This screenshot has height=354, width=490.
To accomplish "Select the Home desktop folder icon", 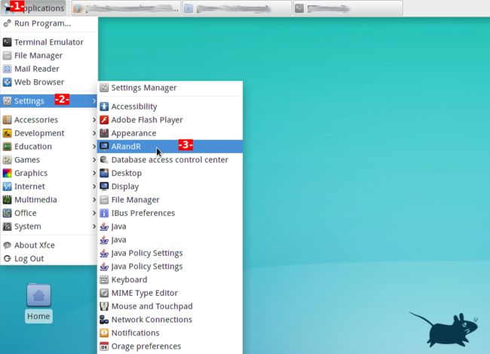I will (38, 295).
